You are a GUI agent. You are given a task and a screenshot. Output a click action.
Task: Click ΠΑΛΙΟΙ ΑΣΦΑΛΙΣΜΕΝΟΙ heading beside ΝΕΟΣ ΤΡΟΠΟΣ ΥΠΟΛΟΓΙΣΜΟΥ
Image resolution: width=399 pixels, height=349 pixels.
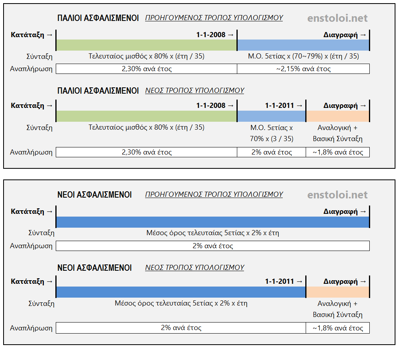tap(98, 91)
